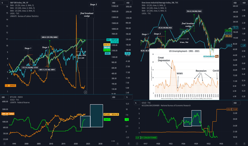Select the S&P 500 Index, 2W, SP legend title
This screenshot has height=146, width=248.
click(x=19, y=3)
